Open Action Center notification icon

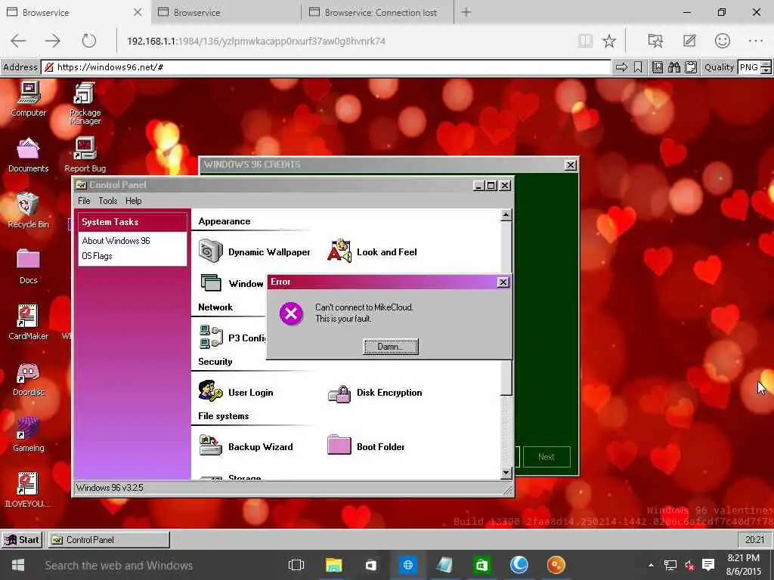coord(708,565)
